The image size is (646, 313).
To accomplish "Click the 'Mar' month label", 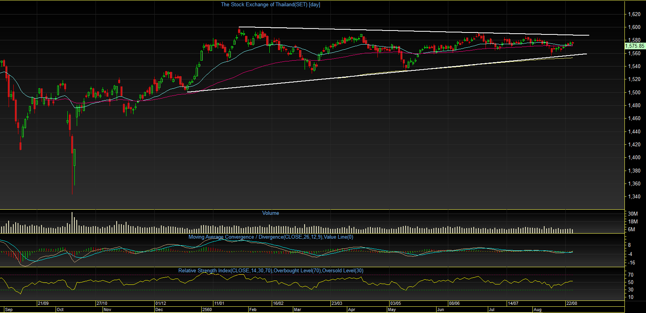I will 297,310.
